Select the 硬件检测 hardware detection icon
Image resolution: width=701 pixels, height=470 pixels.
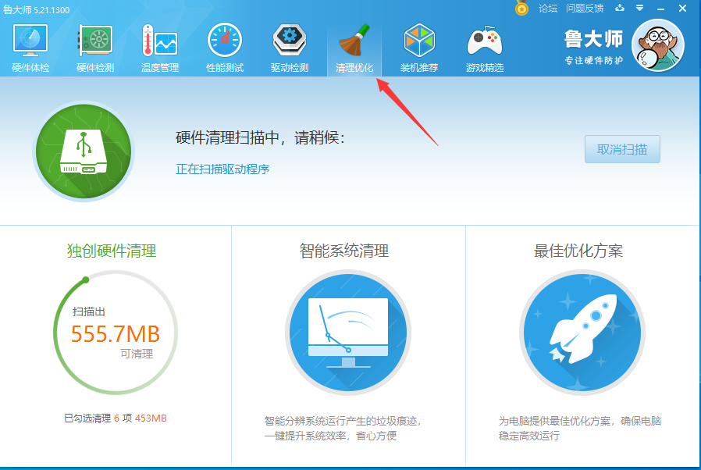click(x=94, y=45)
